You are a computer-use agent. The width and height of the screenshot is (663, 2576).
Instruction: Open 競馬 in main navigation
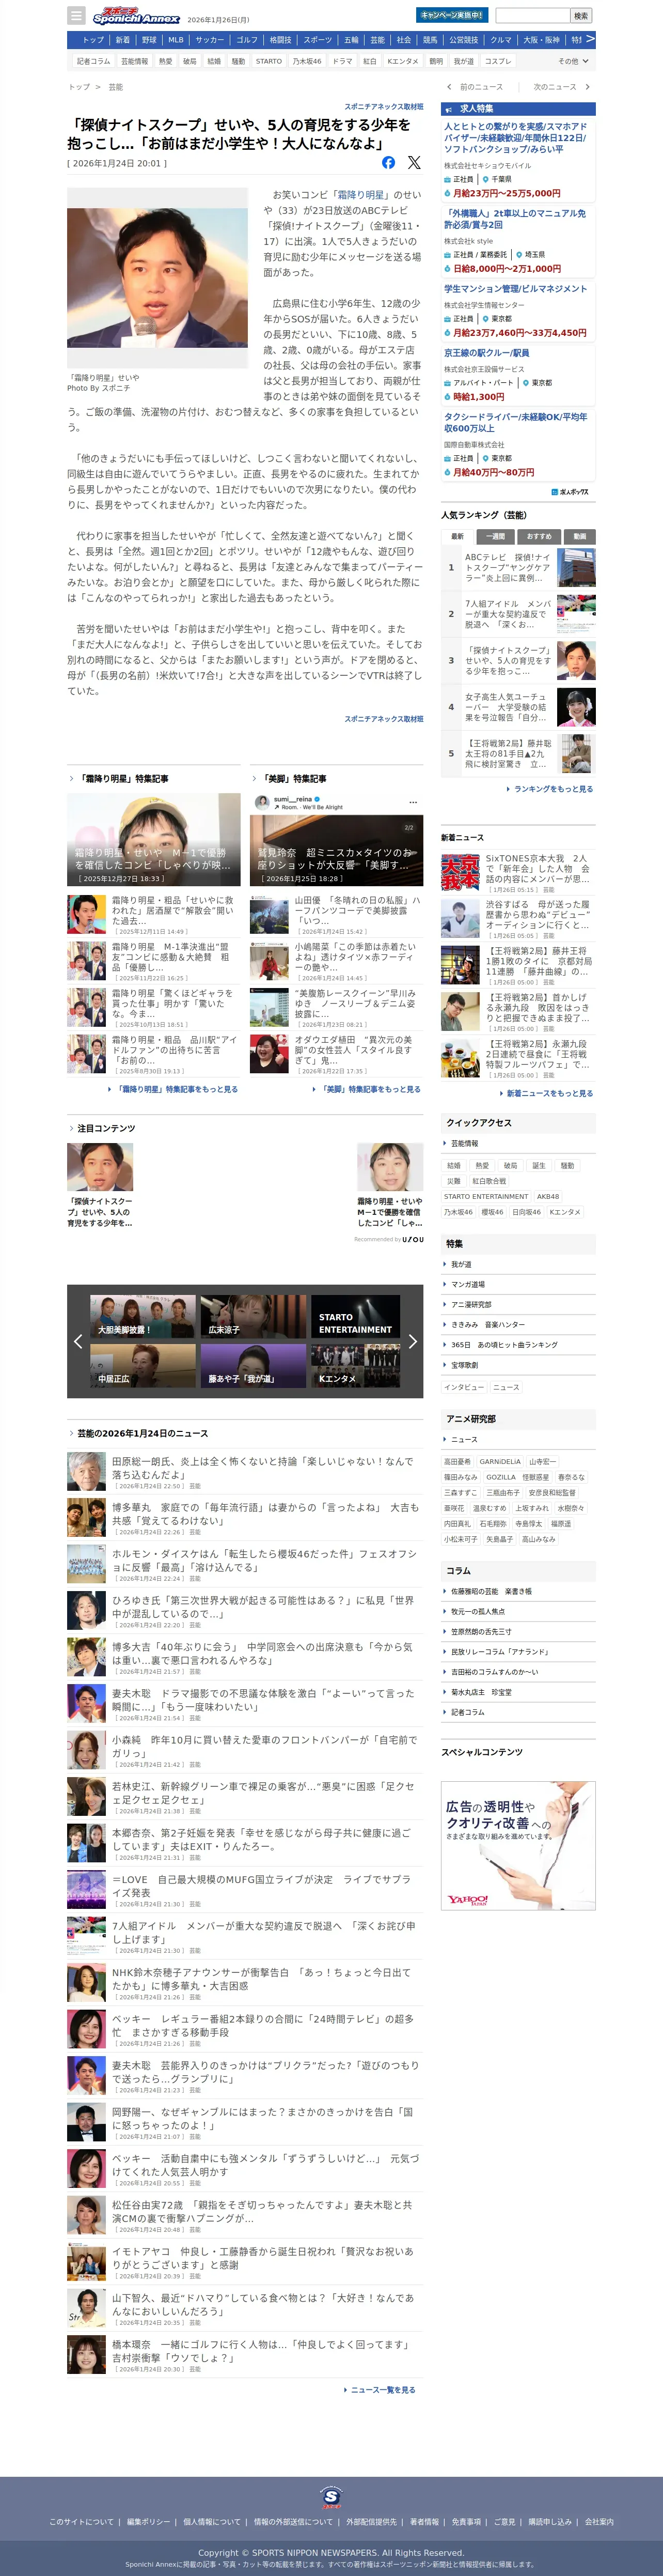coord(430,40)
